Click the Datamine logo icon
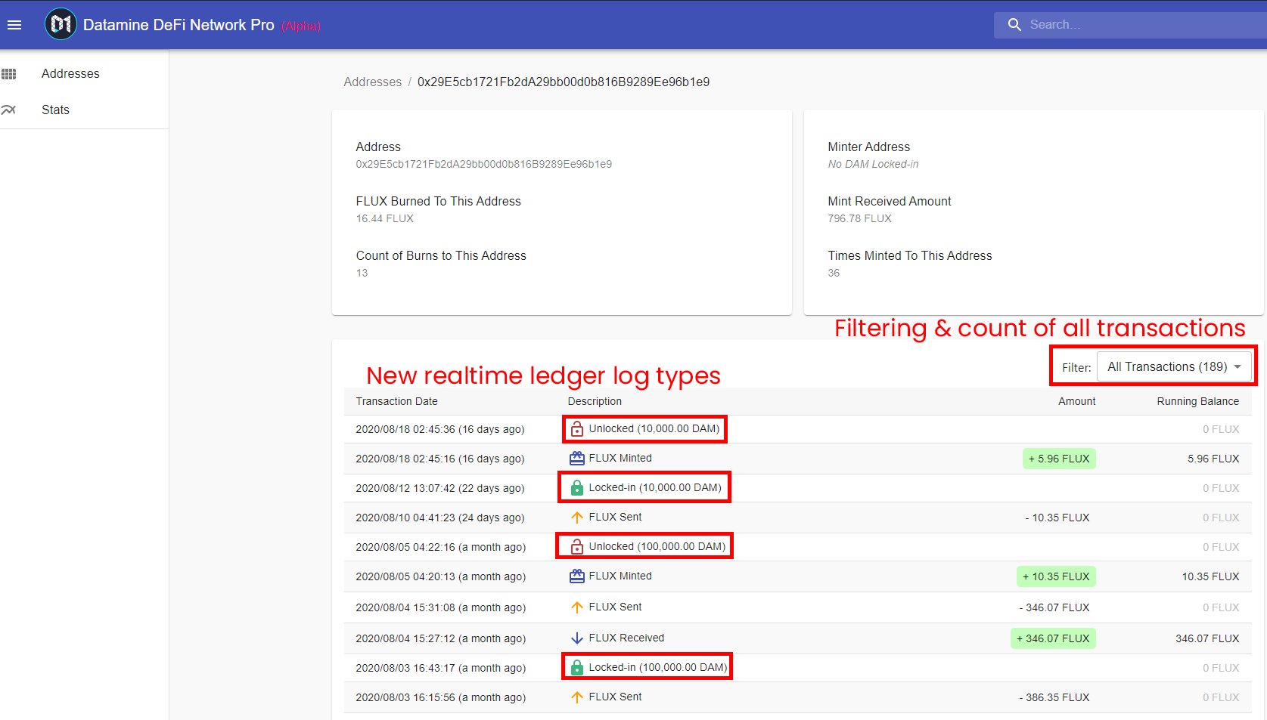 point(61,24)
